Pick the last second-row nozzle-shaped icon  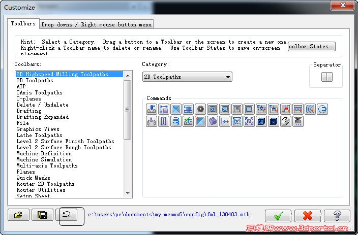298,121
